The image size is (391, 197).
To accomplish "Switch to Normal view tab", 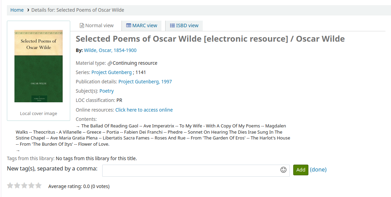I will [96, 25].
